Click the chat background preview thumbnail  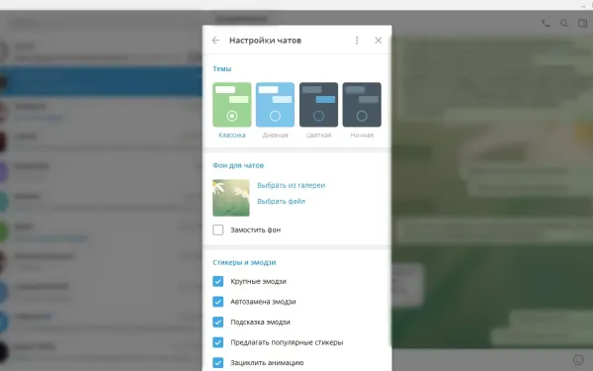pyautogui.click(x=231, y=198)
